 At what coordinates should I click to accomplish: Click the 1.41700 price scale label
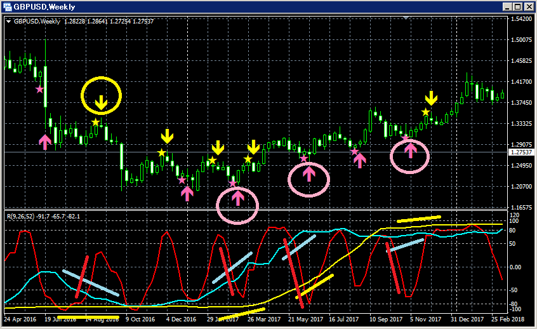[521, 82]
